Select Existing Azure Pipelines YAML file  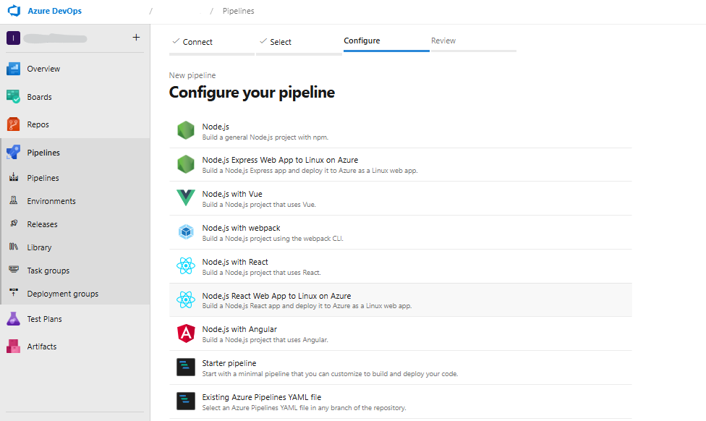[x=262, y=397]
